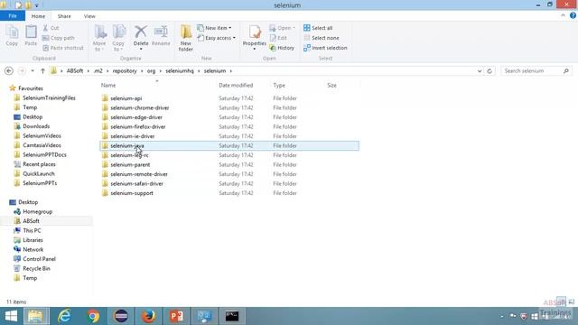Open the New item dropdown
This screenshot has width=578, height=325.
[x=214, y=28]
